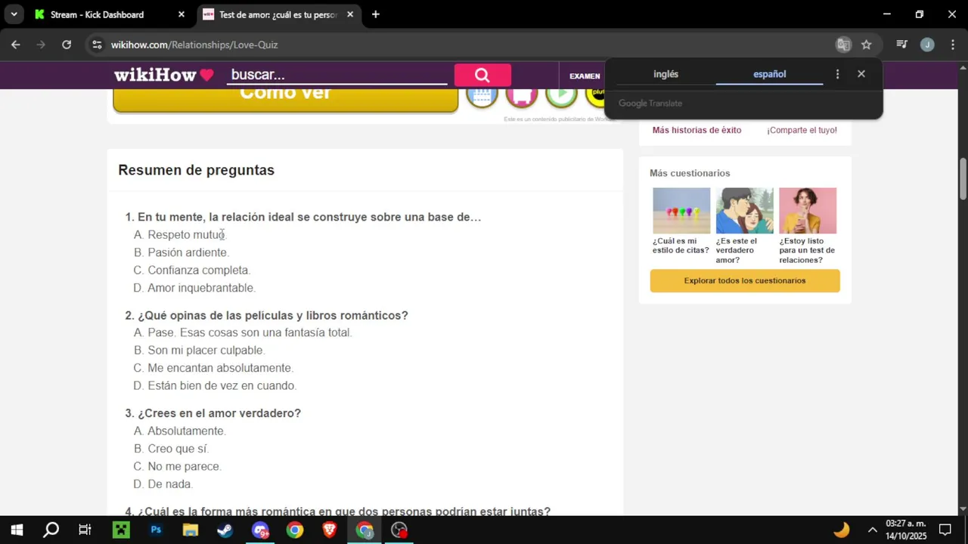
Task: Close the Stream - Kick Dashboard tab
Action: 181,14
